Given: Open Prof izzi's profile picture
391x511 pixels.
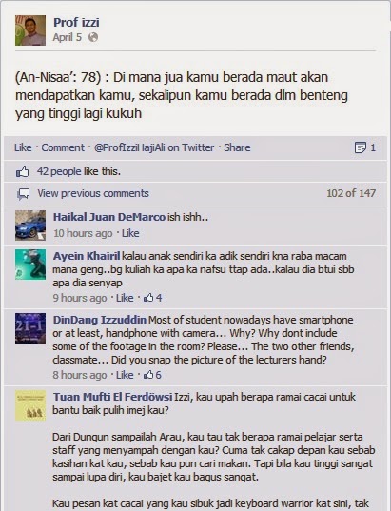Looking at the screenshot, I should coord(30,30).
